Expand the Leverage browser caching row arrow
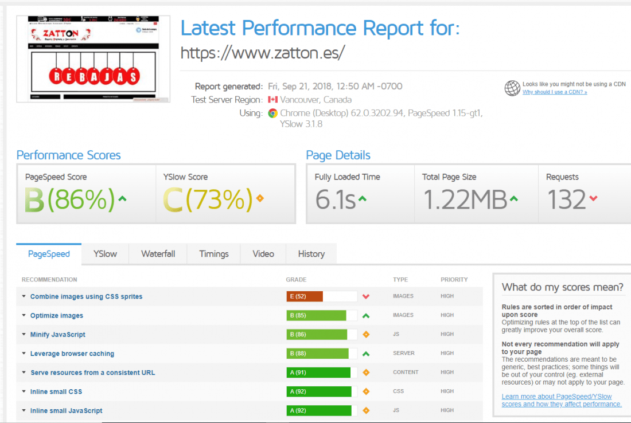Viewport: 631px width, 423px height. pos(24,354)
